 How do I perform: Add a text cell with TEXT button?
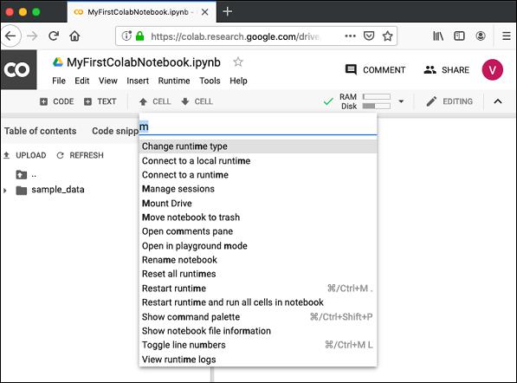tap(100, 101)
